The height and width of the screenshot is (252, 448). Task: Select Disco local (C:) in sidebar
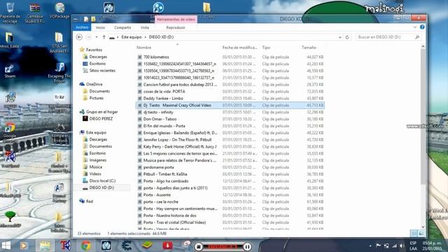tap(102, 181)
